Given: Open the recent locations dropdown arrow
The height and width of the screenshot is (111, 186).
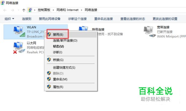Looking at the screenshot, I should pyautogui.click(x=18, y=10).
